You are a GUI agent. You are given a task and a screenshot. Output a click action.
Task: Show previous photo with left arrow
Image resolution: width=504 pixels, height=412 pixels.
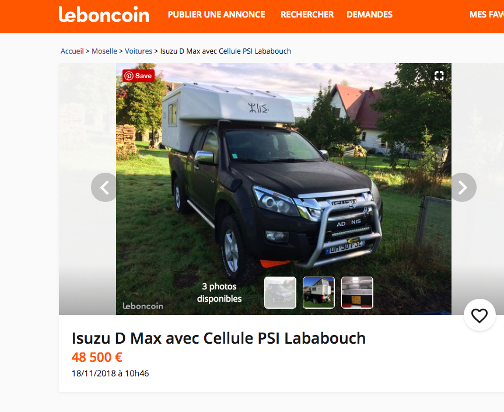[104, 187]
